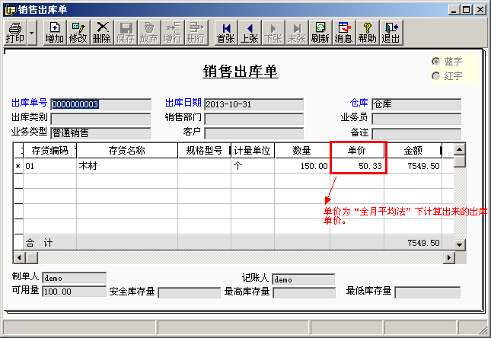Click the 出库类别 field

click(x=100, y=119)
